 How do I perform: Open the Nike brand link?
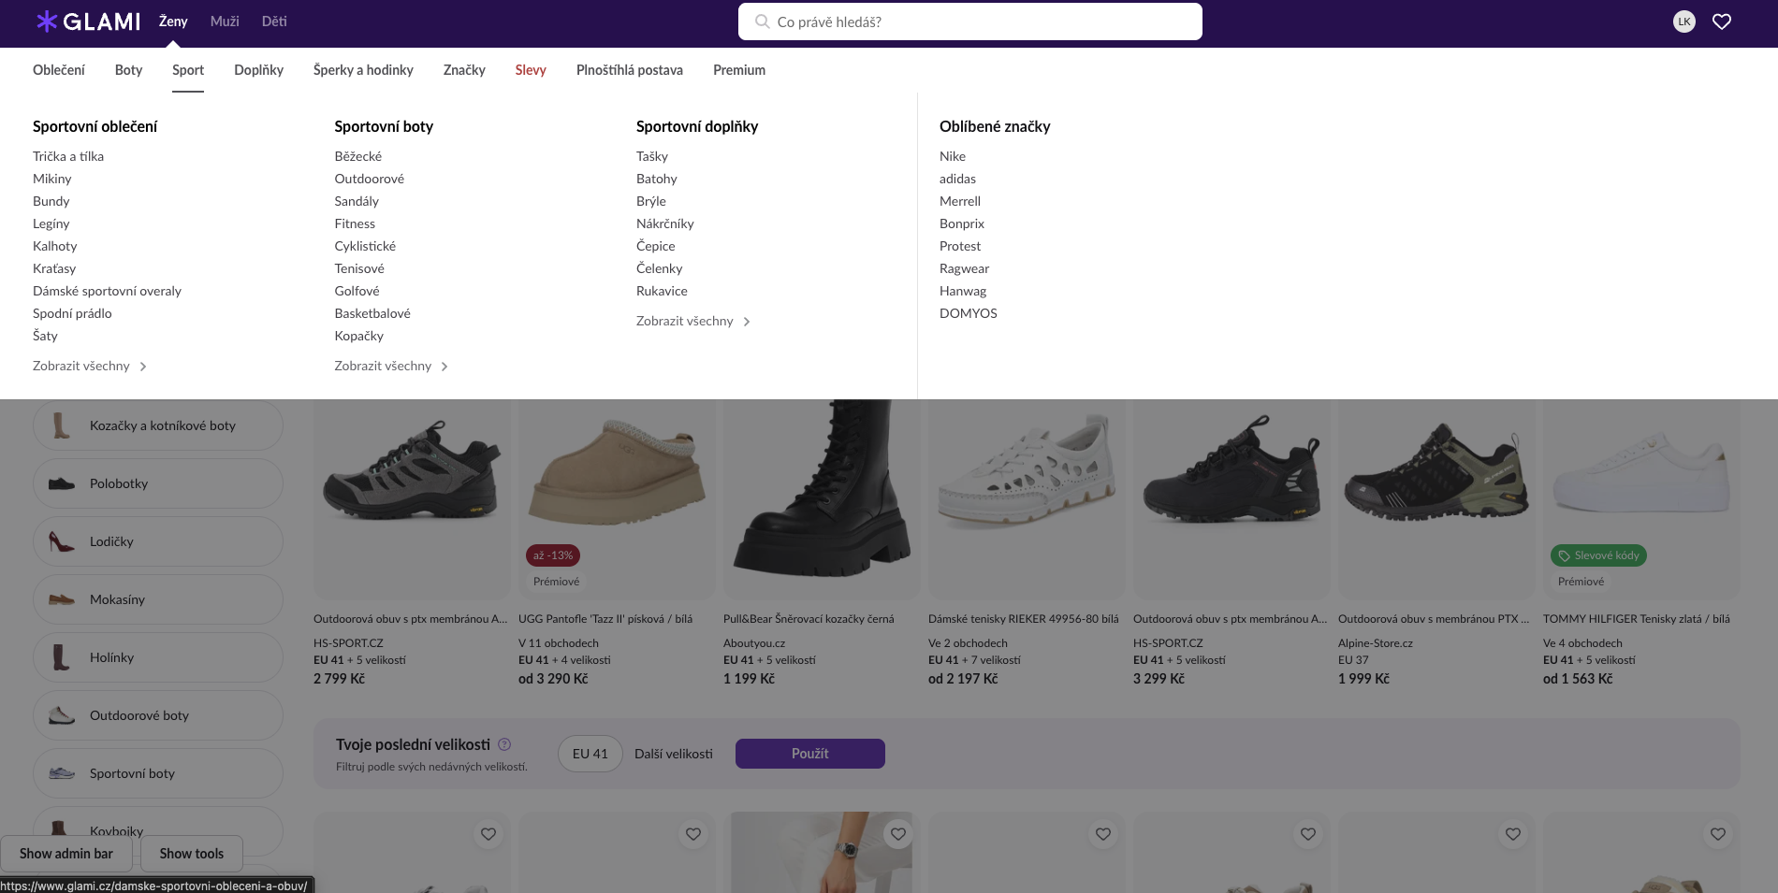[x=953, y=156]
